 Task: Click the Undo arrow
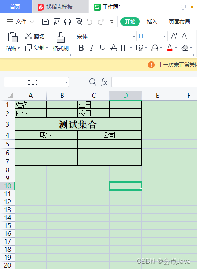[x=89, y=22]
